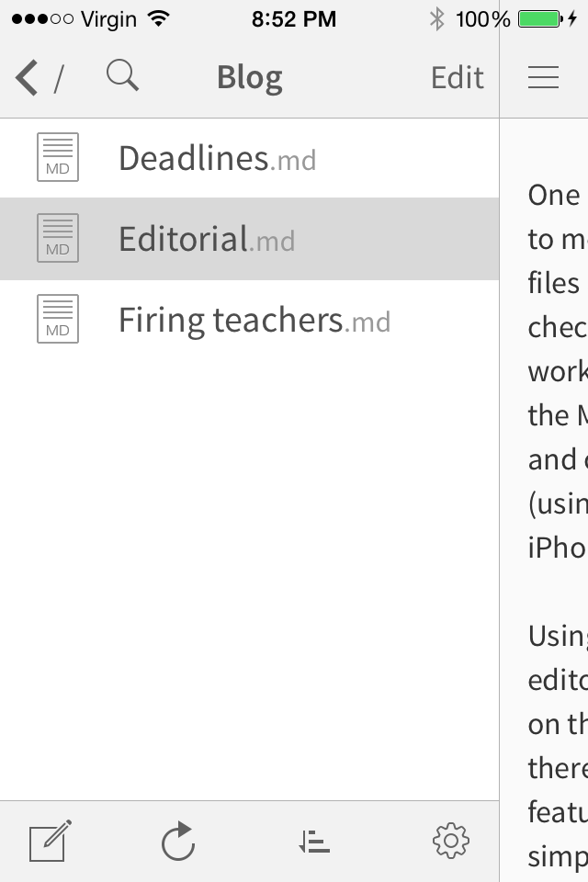Tap the Editorial markdown file icon
The width and height of the screenshot is (588, 882).
tap(58, 238)
